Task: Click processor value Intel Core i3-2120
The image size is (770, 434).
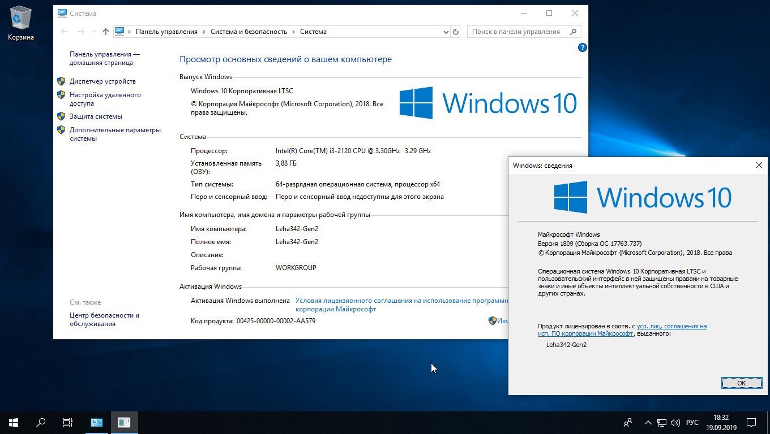Action: click(x=353, y=151)
